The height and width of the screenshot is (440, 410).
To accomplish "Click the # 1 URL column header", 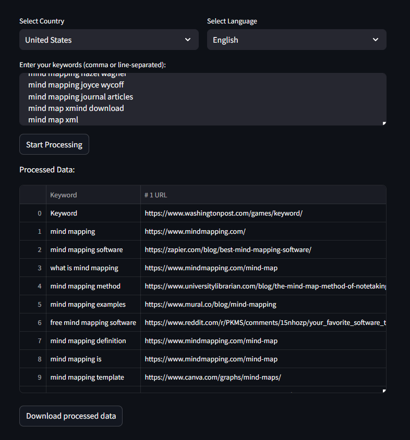I will [156, 195].
